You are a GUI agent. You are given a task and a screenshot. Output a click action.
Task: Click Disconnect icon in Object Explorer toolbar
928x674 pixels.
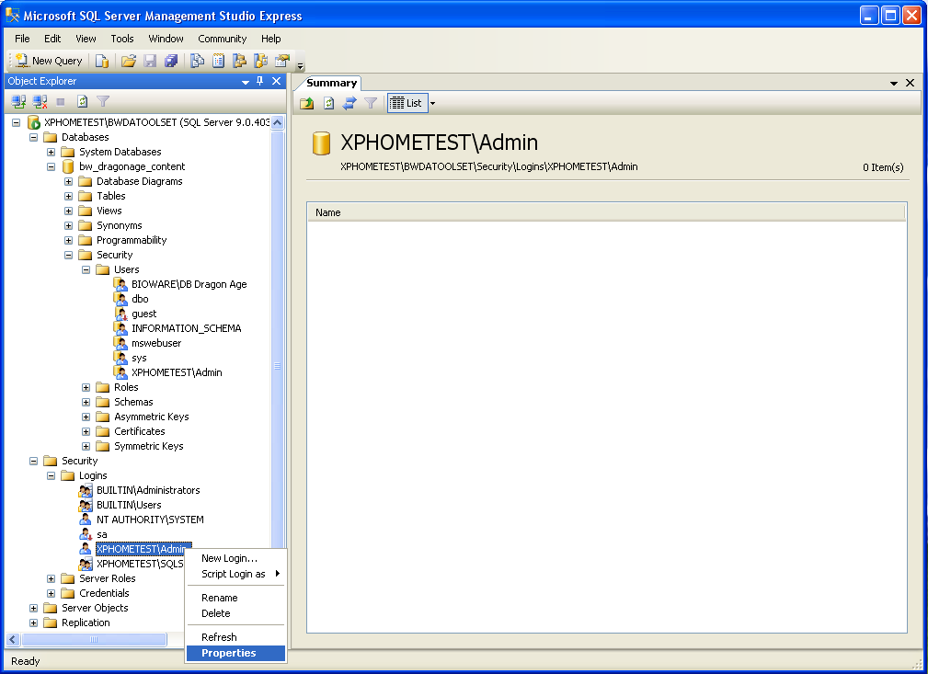pyautogui.click(x=40, y=102)
